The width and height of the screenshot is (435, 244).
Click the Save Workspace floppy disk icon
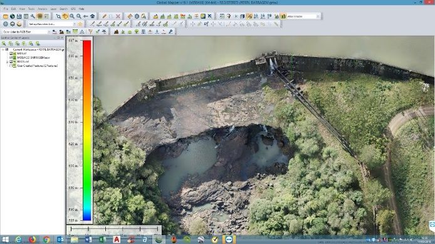tap(19, 17)
